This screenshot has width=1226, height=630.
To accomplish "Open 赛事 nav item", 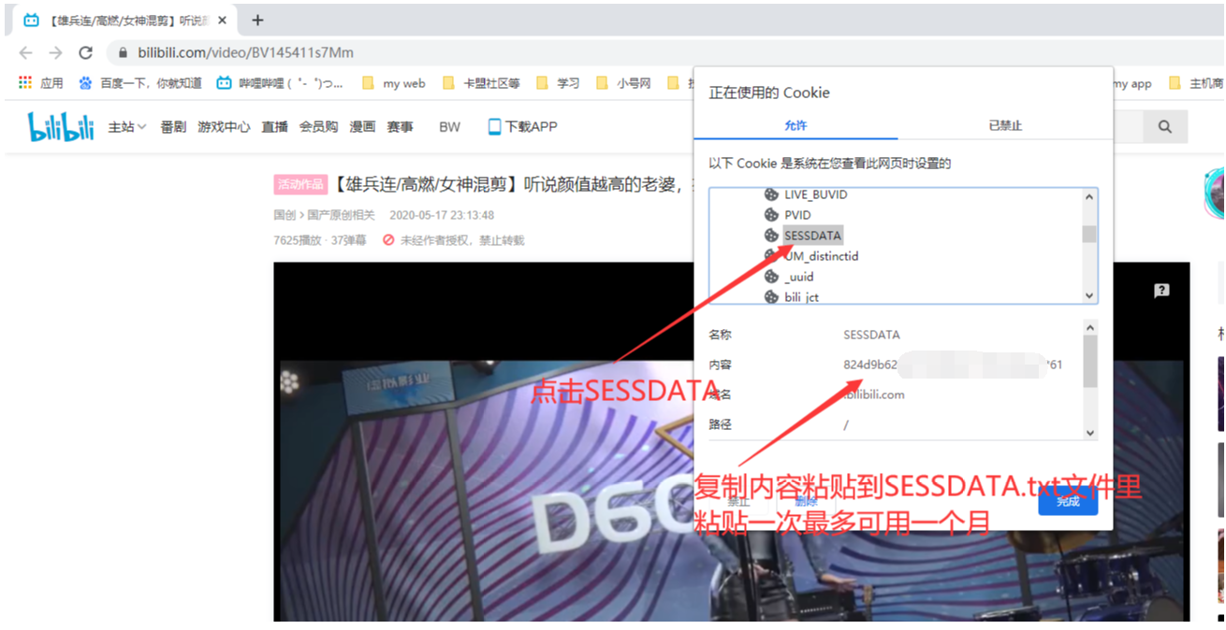I will pos(400,127).
